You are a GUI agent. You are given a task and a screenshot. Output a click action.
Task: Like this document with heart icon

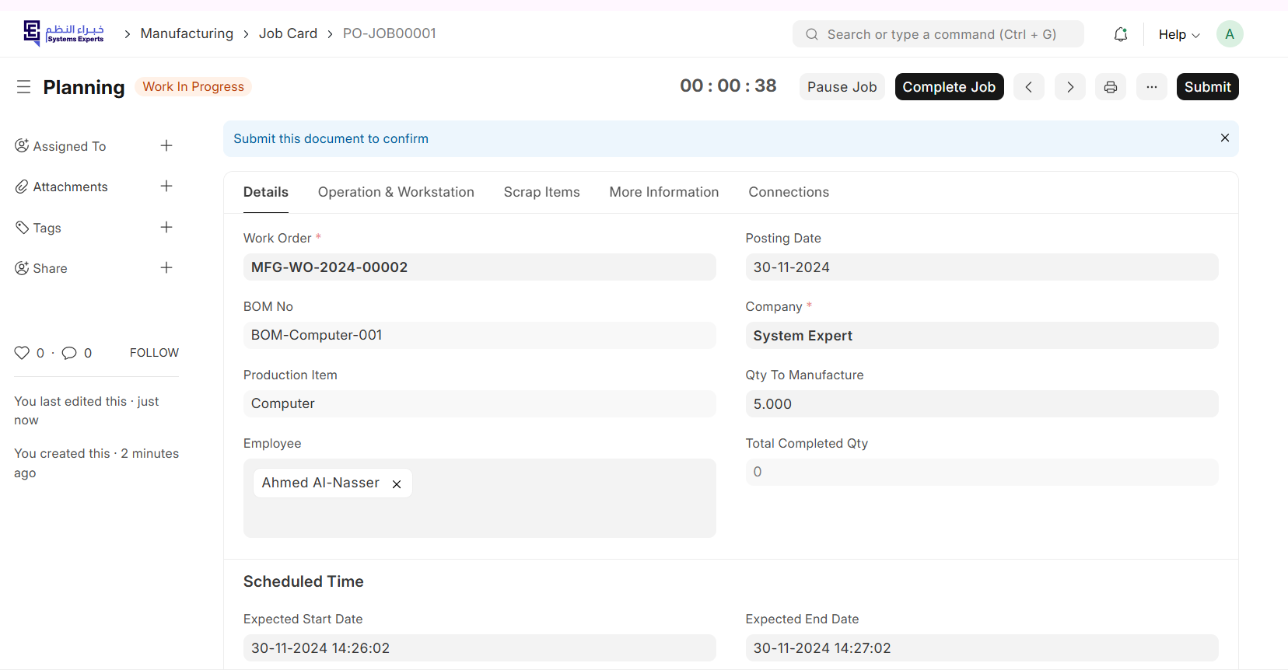coord(22,353)
